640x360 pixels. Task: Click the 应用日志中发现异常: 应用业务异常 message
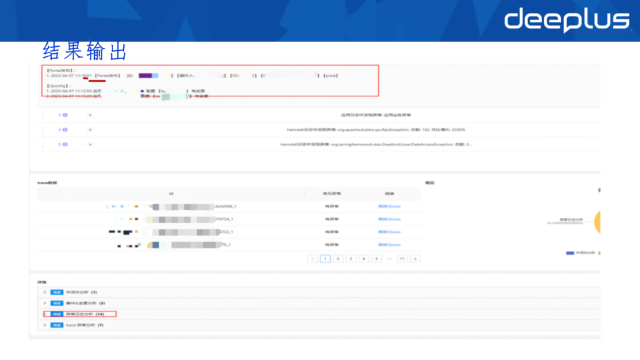[376, 115]
